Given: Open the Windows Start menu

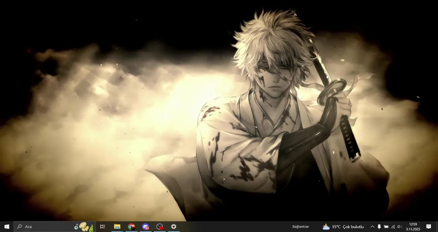Looking at the screenshot, I should (7, 227).
